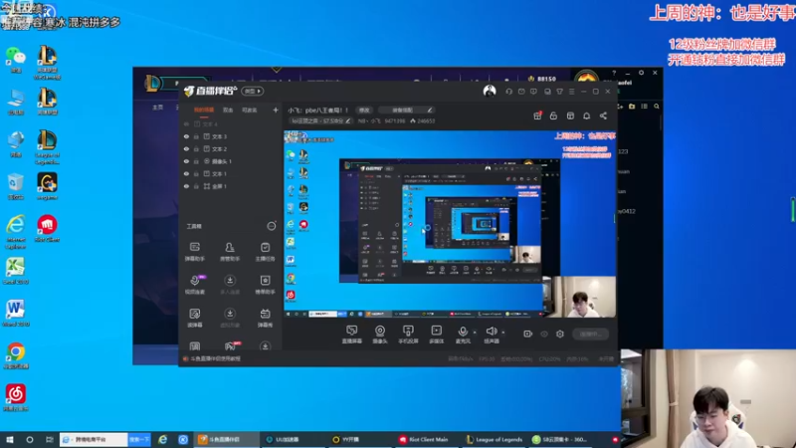Screen dimensions: 796x448
Task: Open Google Chrome desktop shortcut
Action: coord(16,355)
